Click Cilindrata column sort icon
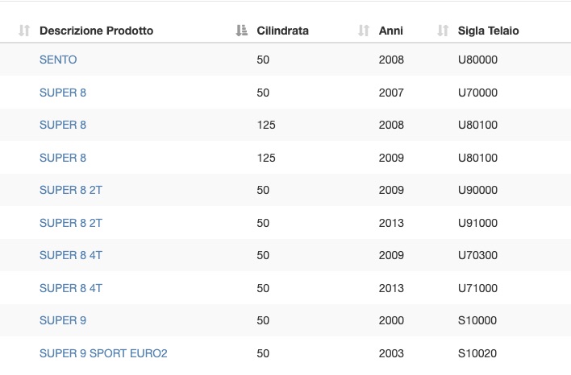The width and height of the screenshot is (571, 375). (x=241, y=31)
